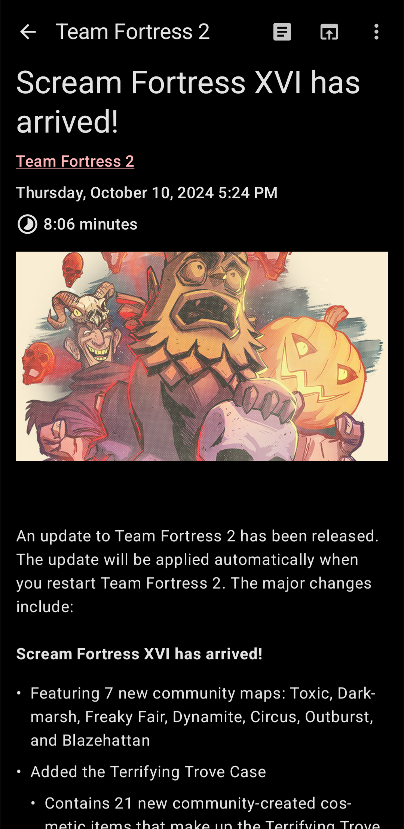Viewport: 404px width, 829px height.
Task: Tap the Thursday, October 10, 2024 date
Action: [x=147, y=193]
